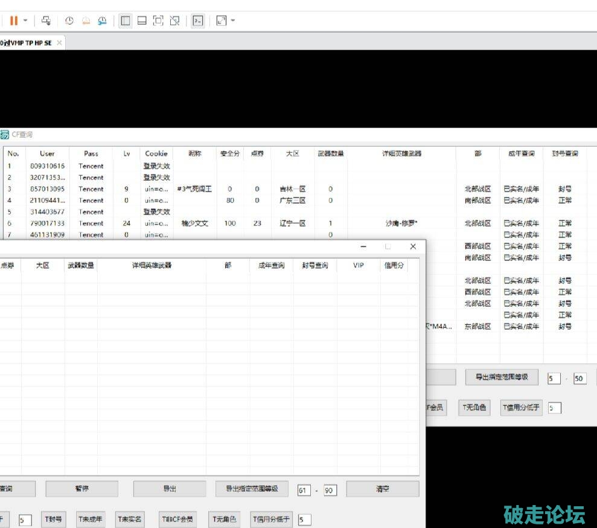Toggle the Show Library sidebar icon
The height and width of the screenshot is (528, 597).
[x=126, y=21]
